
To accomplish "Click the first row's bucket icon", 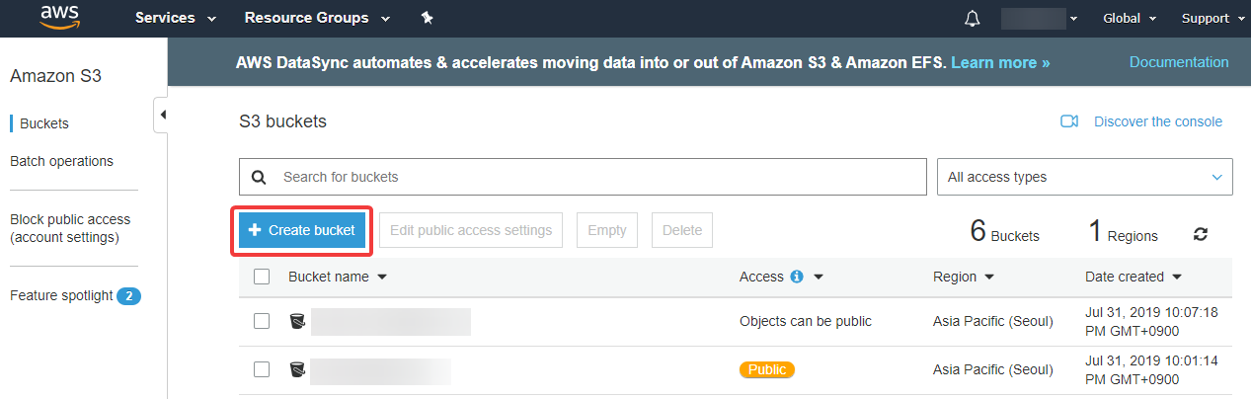I will point(297,321).
